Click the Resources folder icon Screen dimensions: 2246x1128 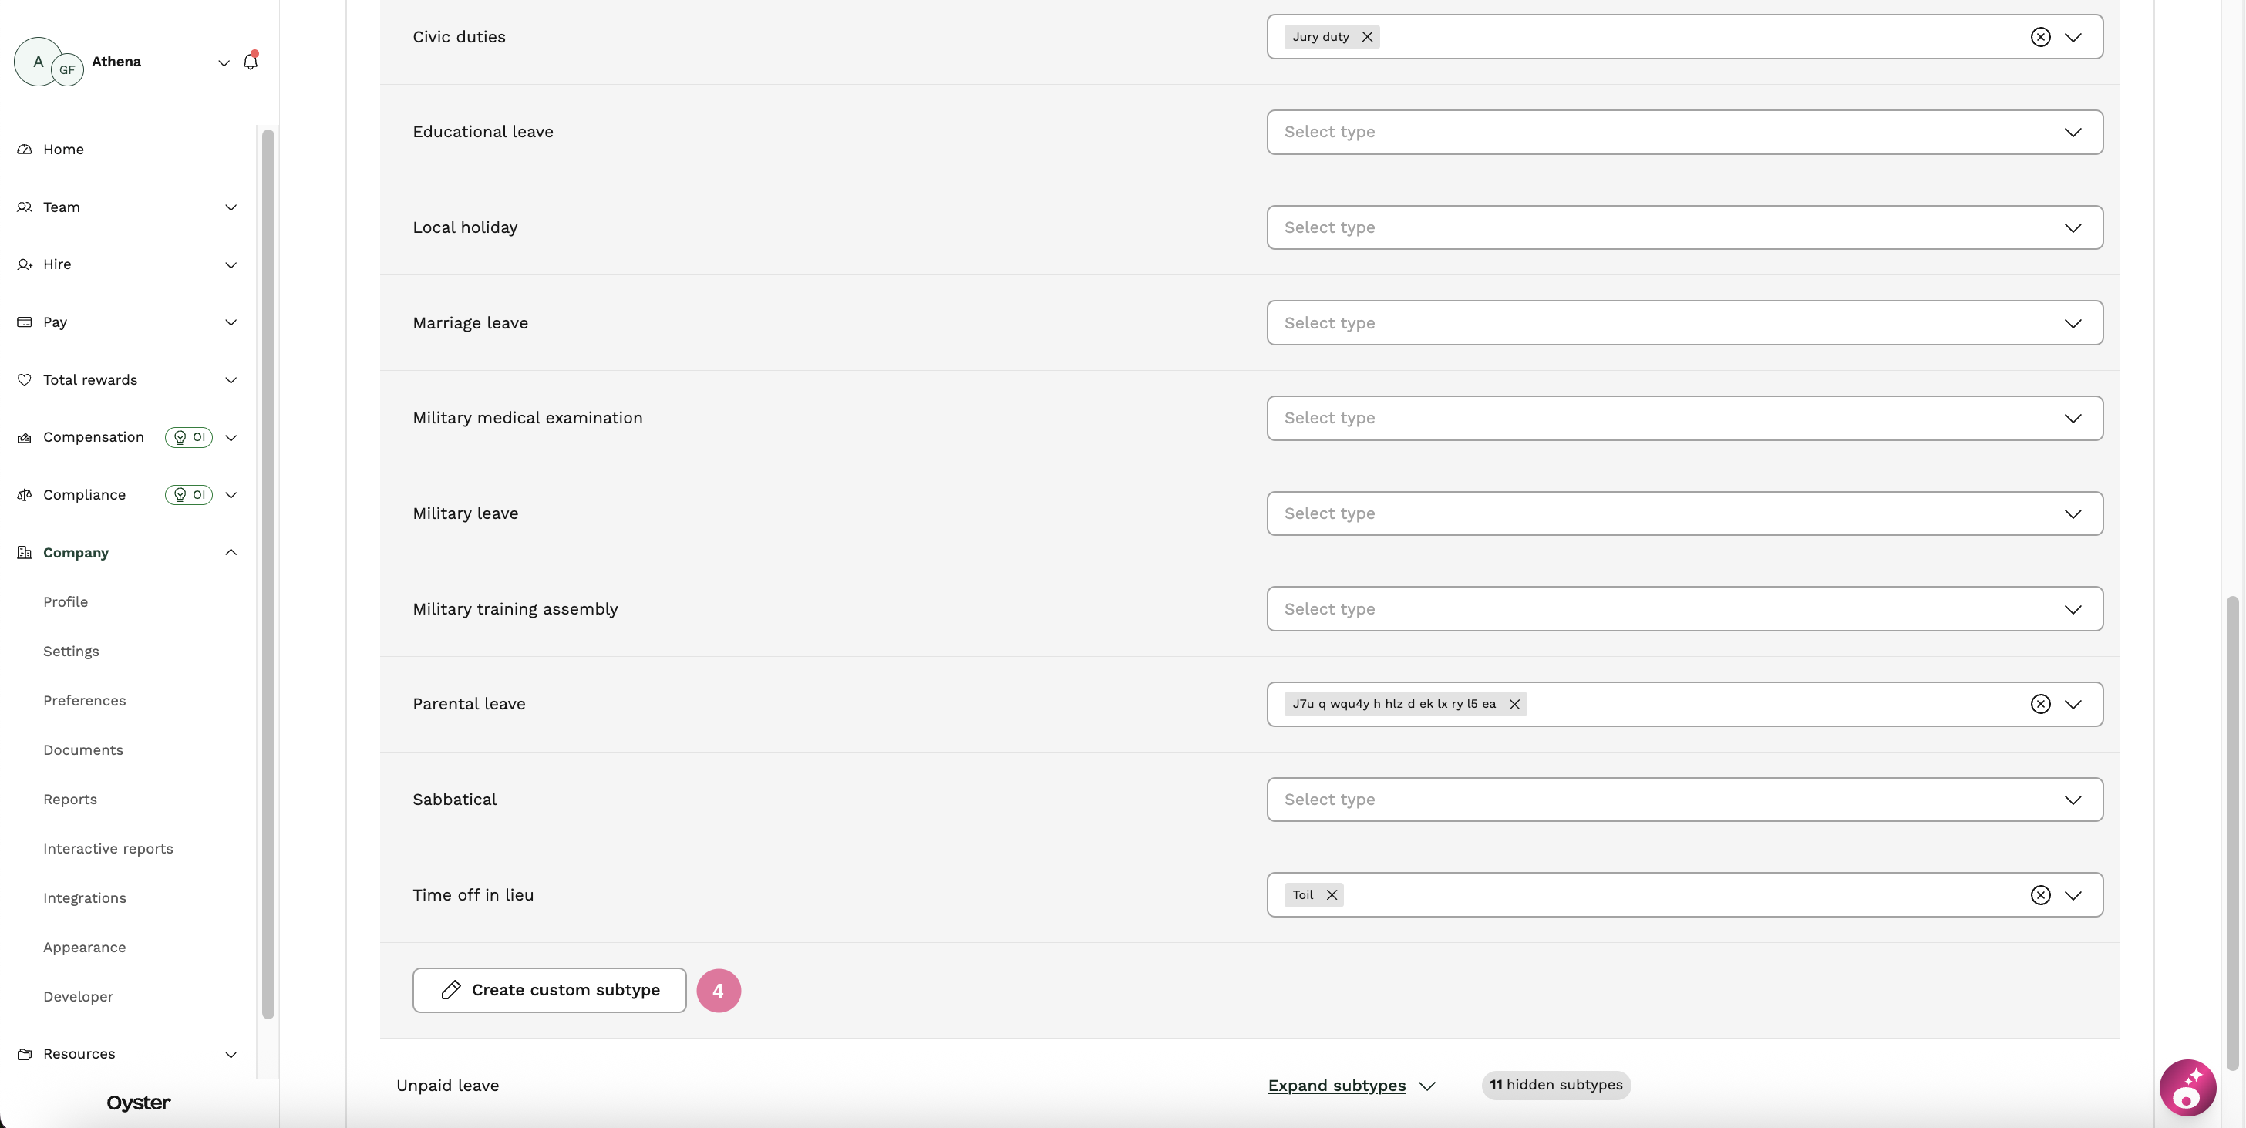coord(25,1054)
